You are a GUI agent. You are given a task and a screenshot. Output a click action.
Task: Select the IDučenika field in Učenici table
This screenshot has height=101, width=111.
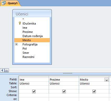pos(32,23)
